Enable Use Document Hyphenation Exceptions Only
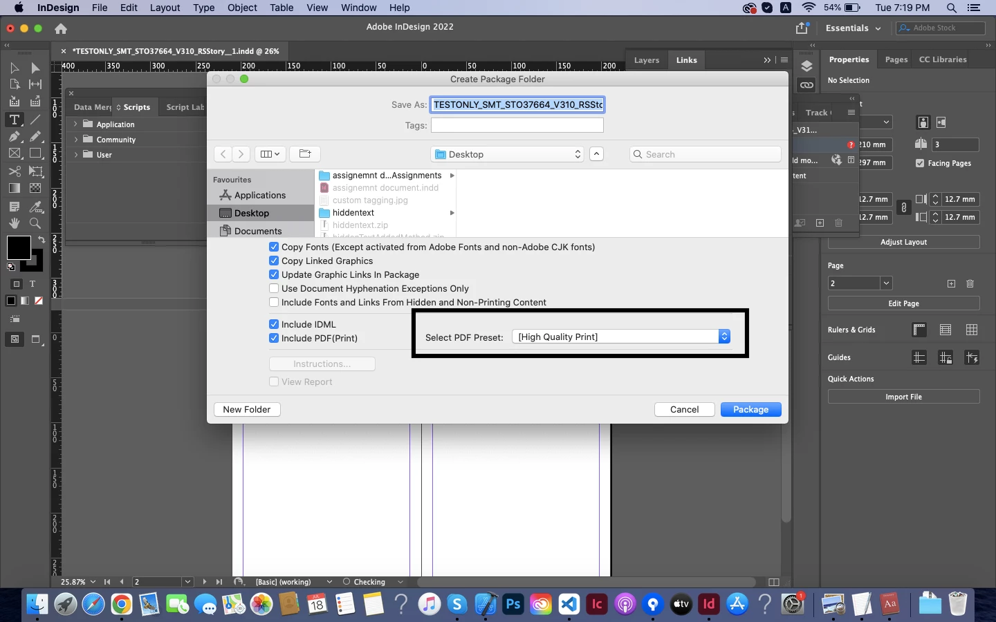This screenshot has height=622, width=996. (x=274, y=288)
